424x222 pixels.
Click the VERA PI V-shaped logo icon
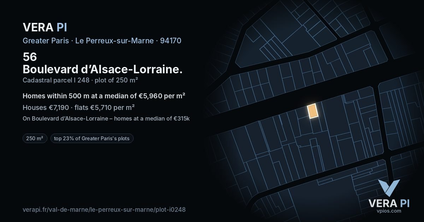(389, 188)
